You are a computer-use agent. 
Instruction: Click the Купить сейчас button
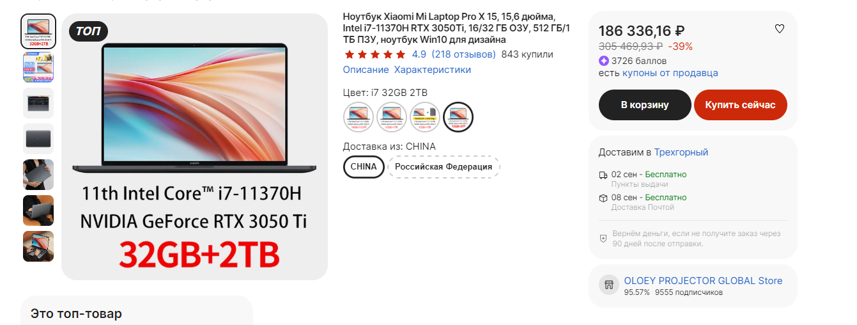(x=741, y=105)
